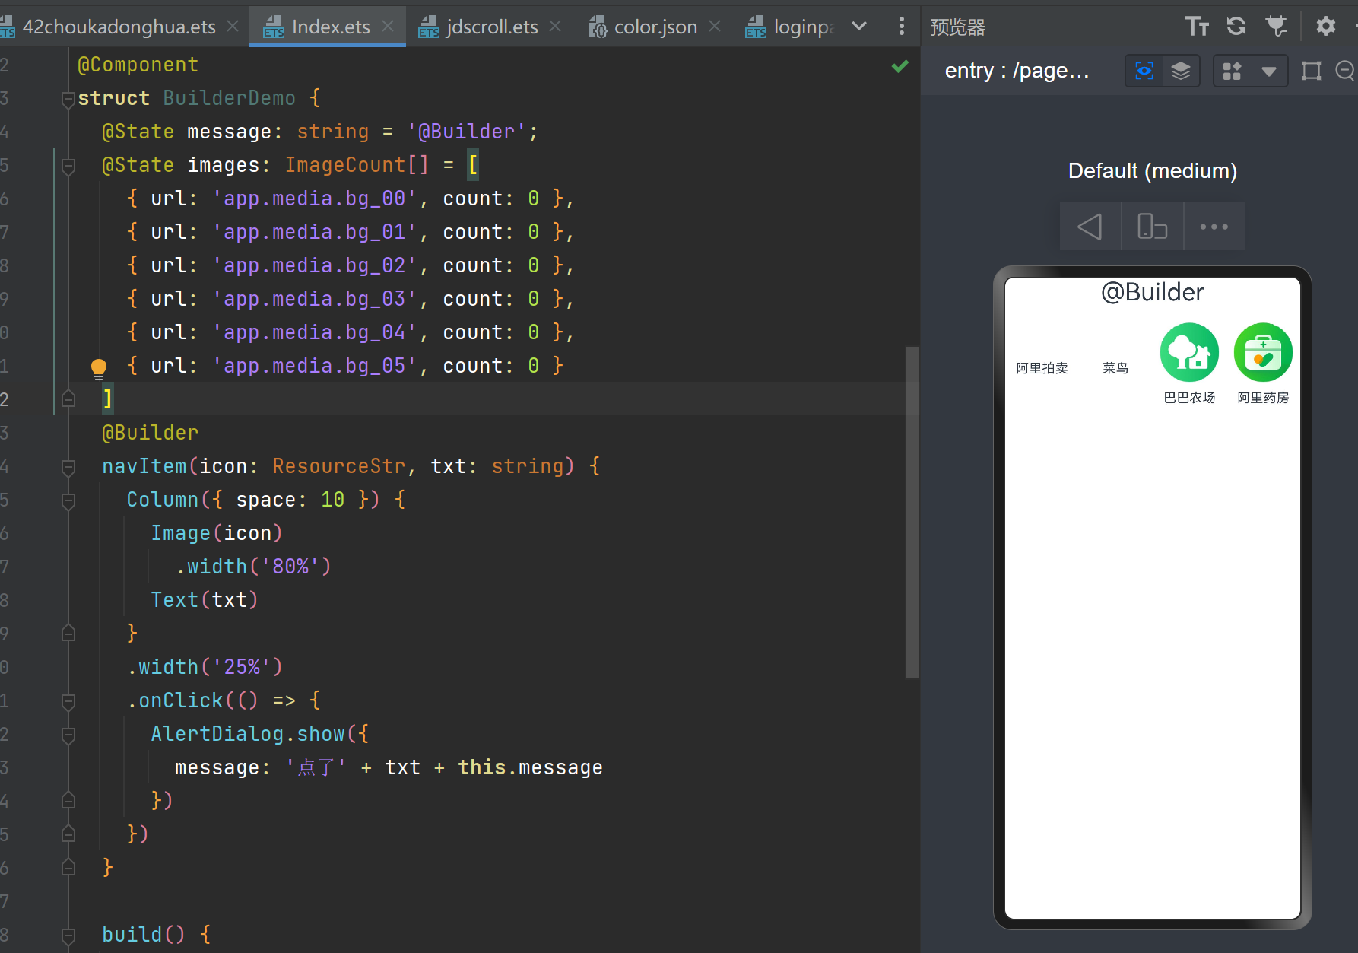The height and width of the screenshot is (953, 1358).
Task: Collapse the navItem function fold marker
Action: point(68,466)
